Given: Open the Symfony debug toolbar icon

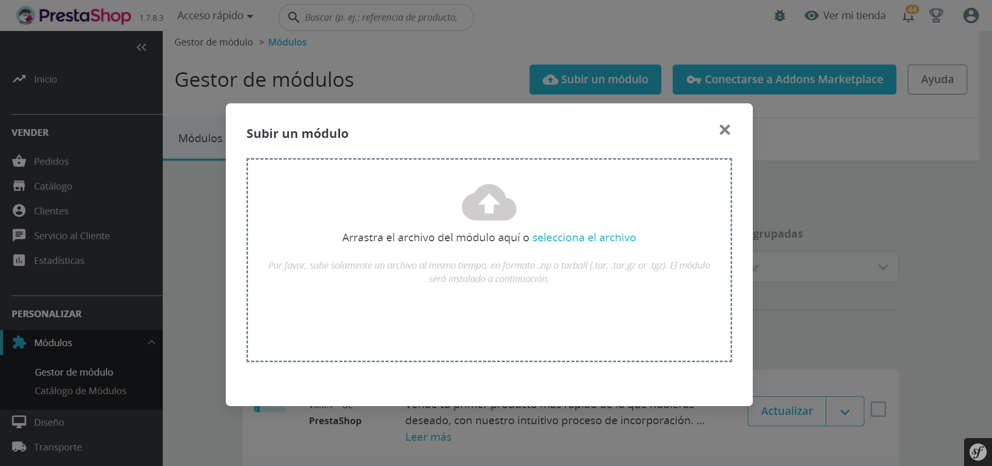Looking at the screenshot, I should [978, 452].
